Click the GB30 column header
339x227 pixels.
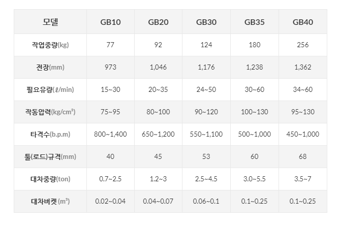click(x=206, y=22)
